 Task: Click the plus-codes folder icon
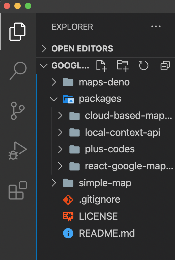75,149
